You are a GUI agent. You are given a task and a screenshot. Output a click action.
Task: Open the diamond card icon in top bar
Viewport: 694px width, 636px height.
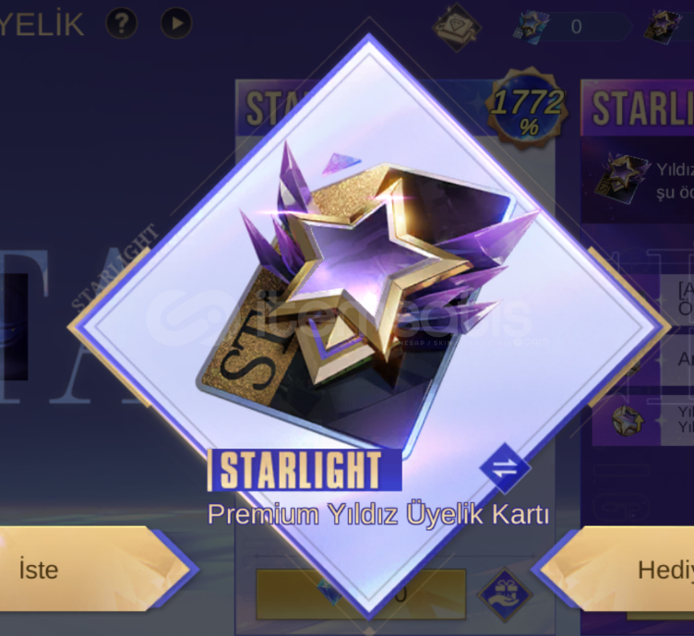point(456,28)
